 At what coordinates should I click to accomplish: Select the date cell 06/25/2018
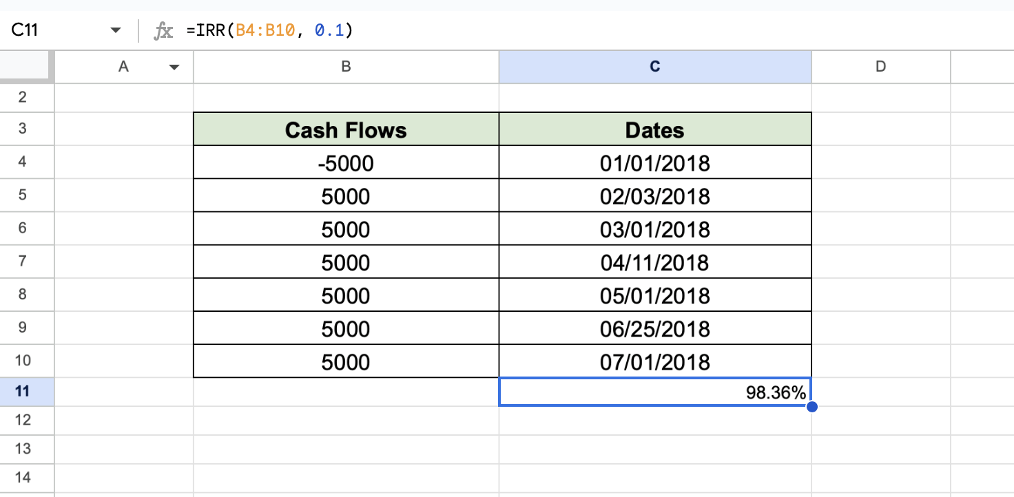point(654,328)
